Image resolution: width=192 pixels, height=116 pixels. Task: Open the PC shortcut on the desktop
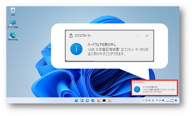click(x=13, y=24)
